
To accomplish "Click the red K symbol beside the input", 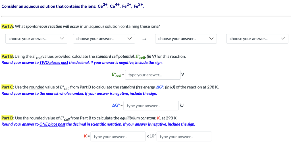I will [x=85, y=136].
